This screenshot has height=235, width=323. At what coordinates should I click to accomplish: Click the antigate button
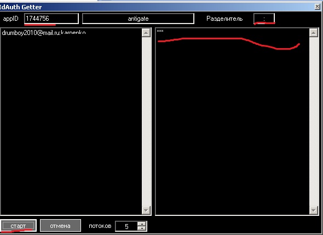point(138,19)
